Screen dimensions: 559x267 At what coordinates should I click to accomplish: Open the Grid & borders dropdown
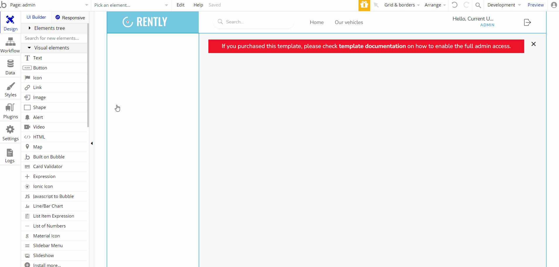click(x=402, y=5)
